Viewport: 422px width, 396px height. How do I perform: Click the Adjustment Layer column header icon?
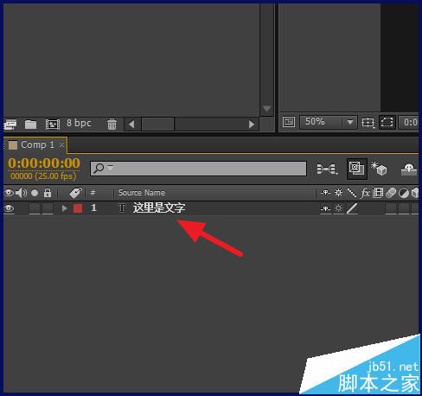[x=404, y=193]
